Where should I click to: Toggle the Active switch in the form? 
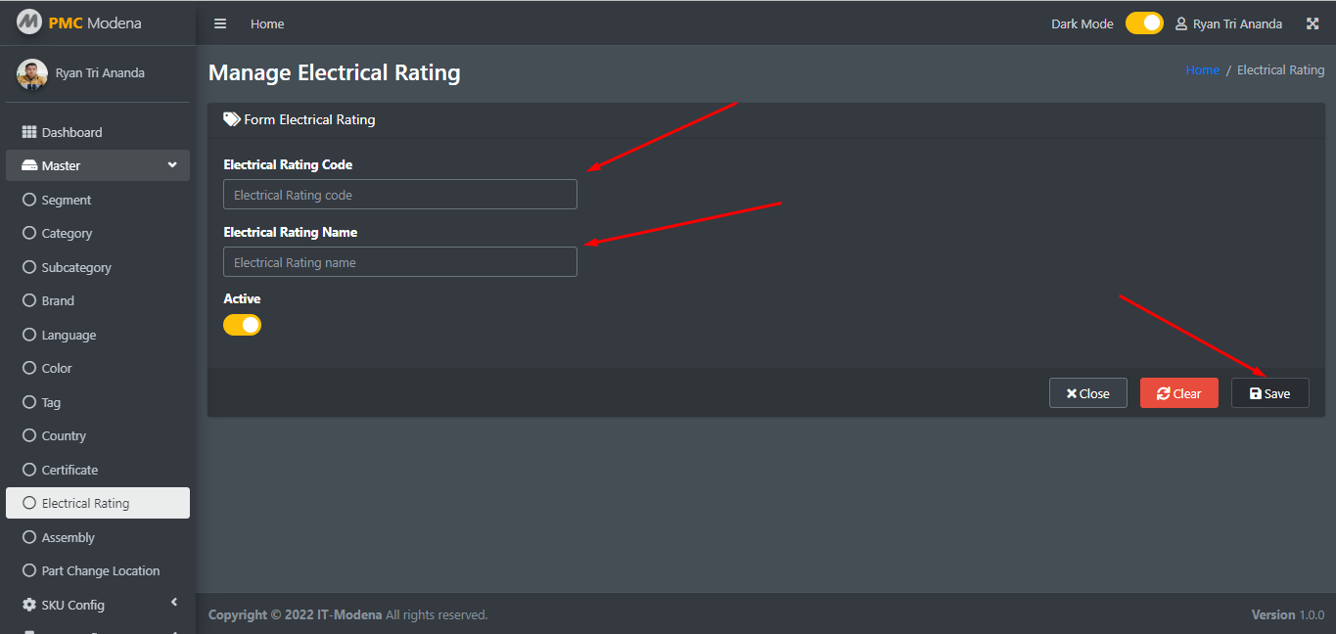pos(242,325)
